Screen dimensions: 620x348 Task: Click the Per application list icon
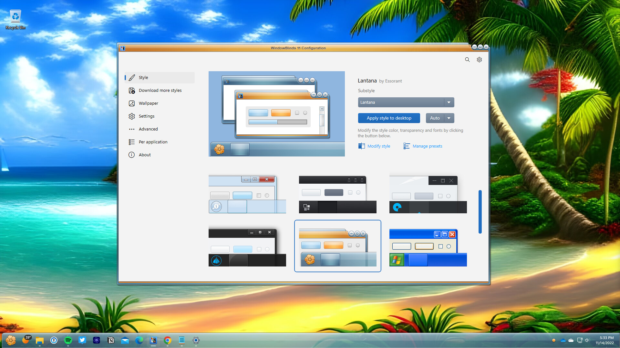pyautogui.click(x=131, y=142)
